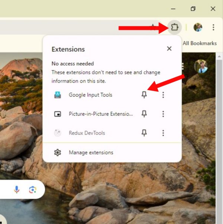Click the 'No access needed' heading
The width and height of the screenshot is (223, 224).
[x=72, y=64]
